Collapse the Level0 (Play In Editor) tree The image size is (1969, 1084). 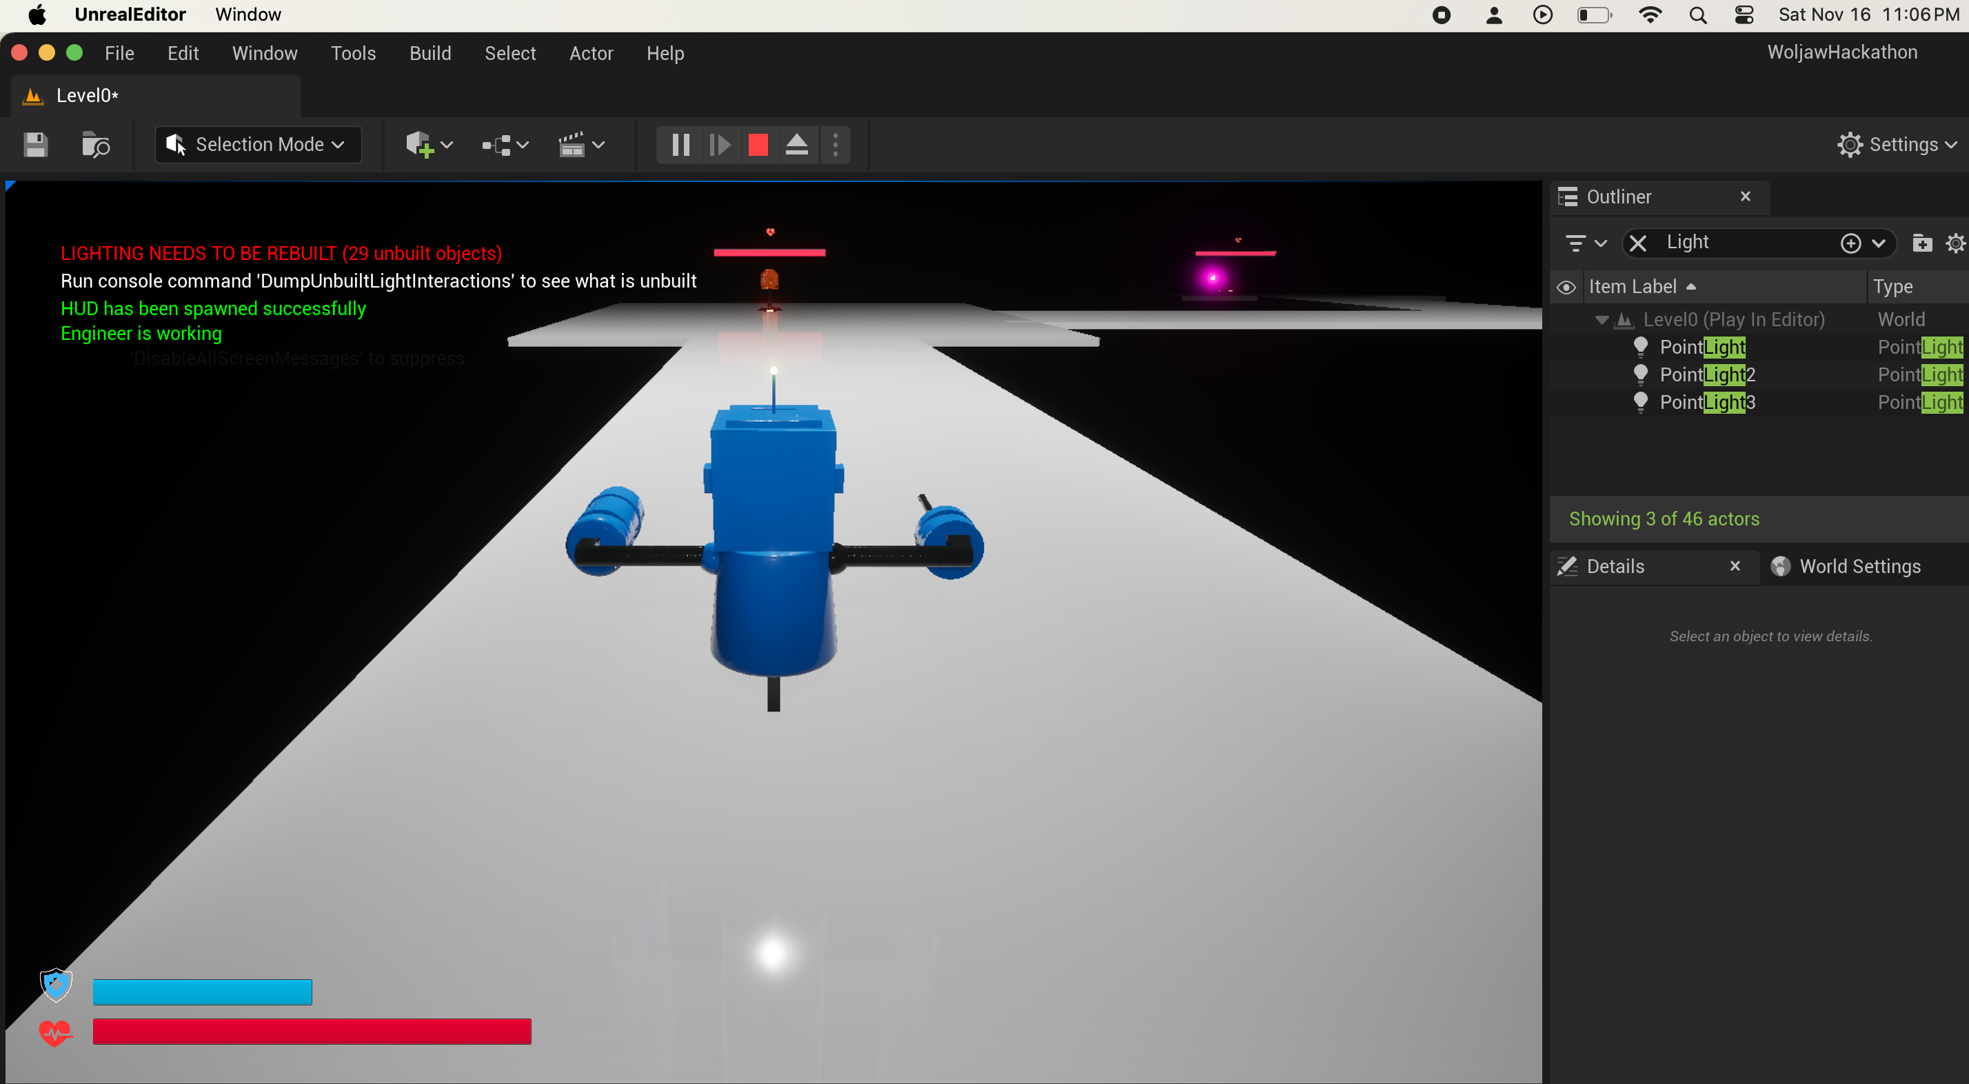pos(1602,319)
